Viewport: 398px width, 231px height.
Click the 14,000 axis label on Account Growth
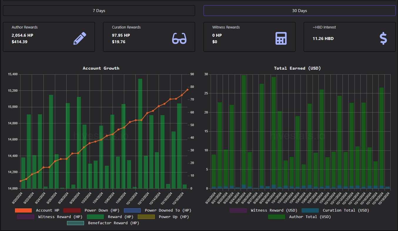(x=13, y=188)
